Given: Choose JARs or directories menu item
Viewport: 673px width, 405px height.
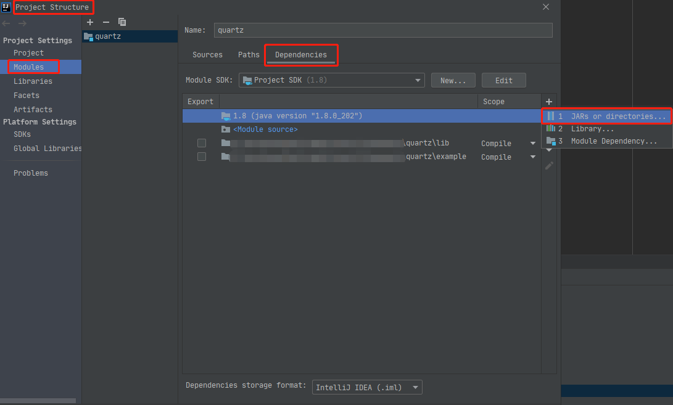Looking at the screenshot, I should click(x=607, y=117).
